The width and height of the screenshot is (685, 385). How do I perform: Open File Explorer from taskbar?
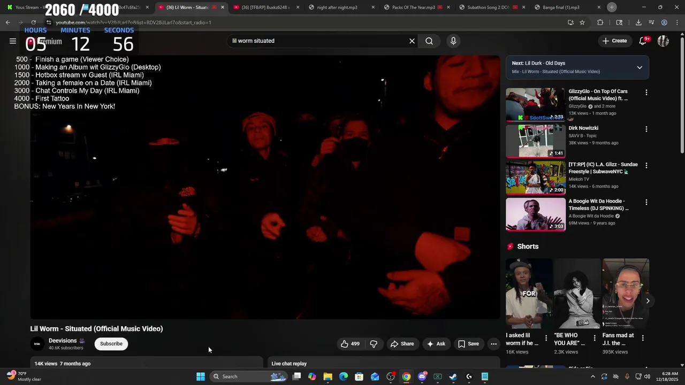(328, 376)
